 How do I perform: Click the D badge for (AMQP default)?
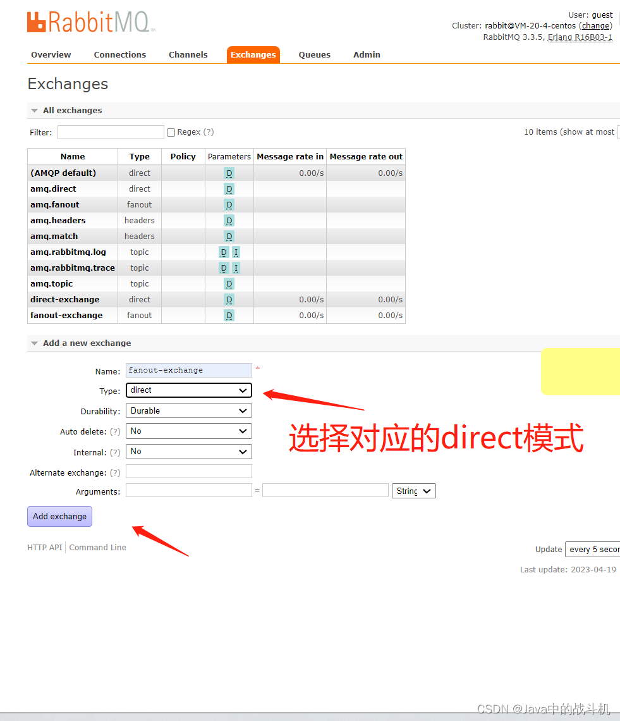click(x=229, y=173)
